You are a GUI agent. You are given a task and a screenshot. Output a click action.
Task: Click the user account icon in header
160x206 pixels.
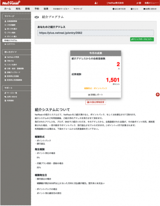[x=96, y=3]
